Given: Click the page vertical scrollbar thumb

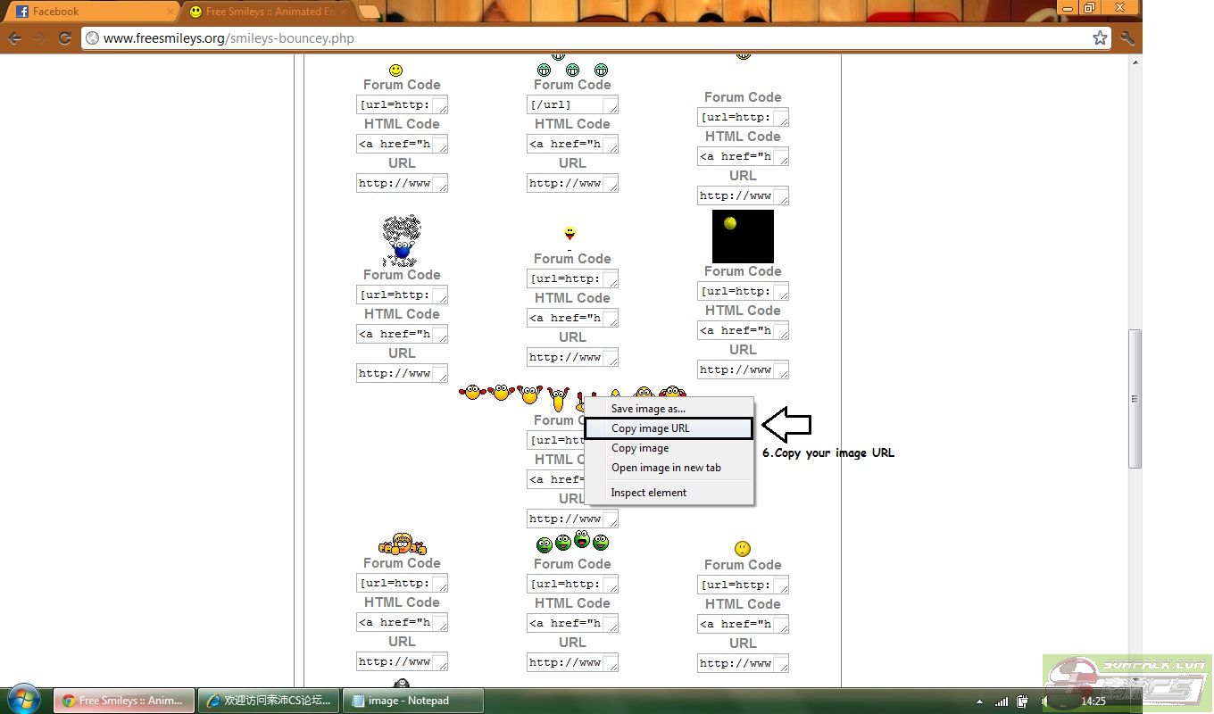Looking at the screenshot, I should point(1135,398).
